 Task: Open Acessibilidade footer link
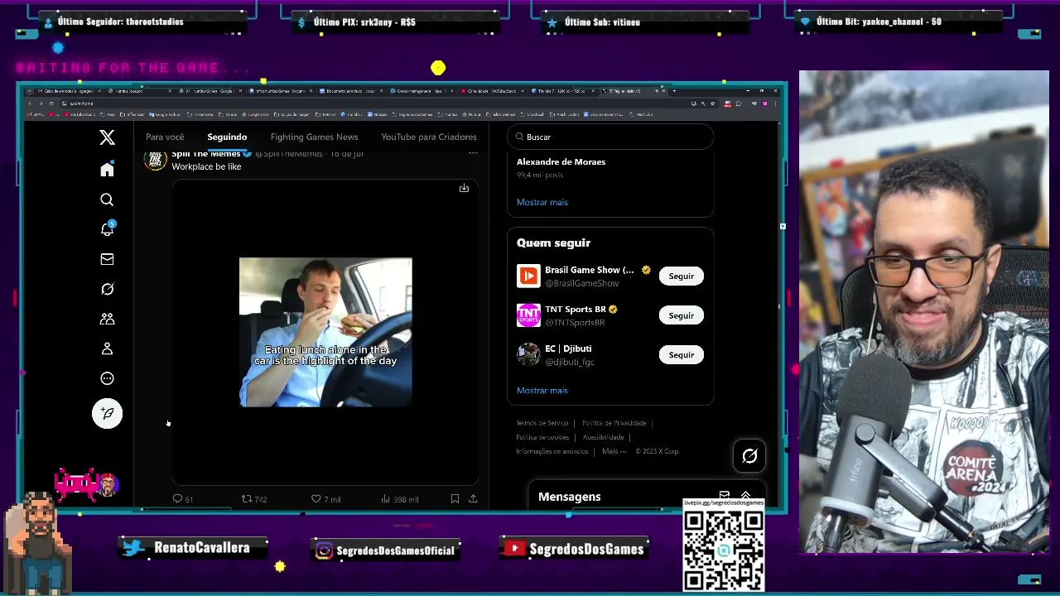click(603, 437)
